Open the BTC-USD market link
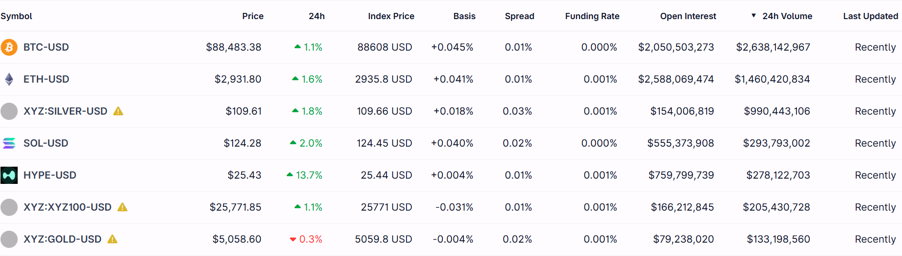The image size is (902, 256). 46,47
